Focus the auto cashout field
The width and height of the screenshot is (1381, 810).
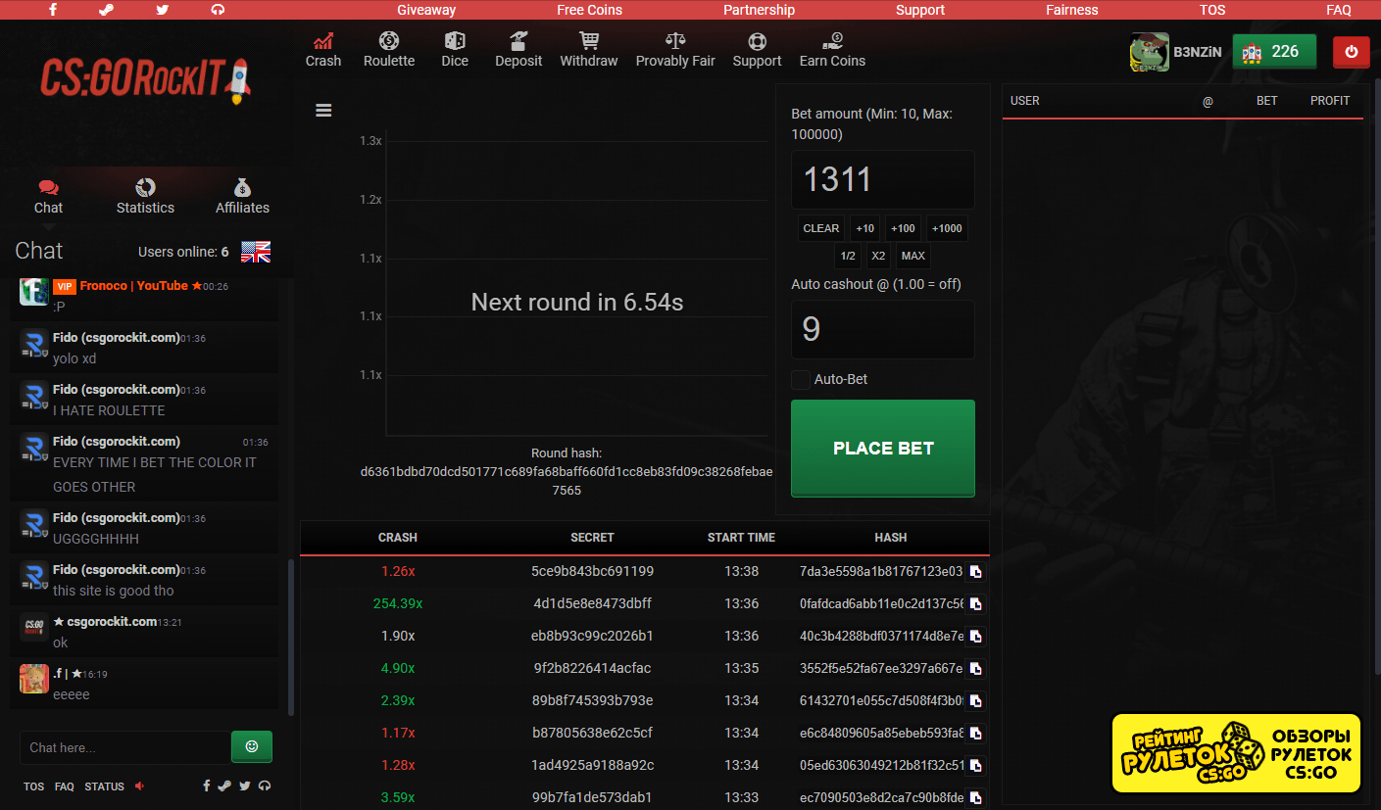pos(883,329)
